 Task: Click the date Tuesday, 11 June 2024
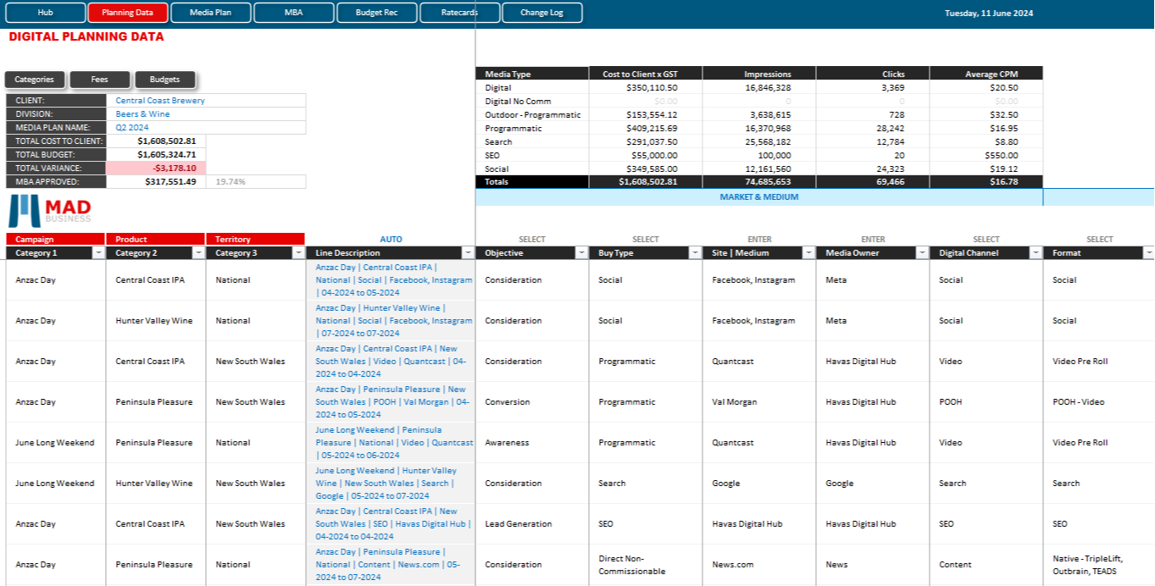click(x=989, y=14)
